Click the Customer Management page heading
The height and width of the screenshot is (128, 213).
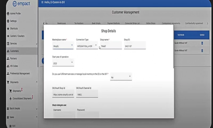(125, 12)
